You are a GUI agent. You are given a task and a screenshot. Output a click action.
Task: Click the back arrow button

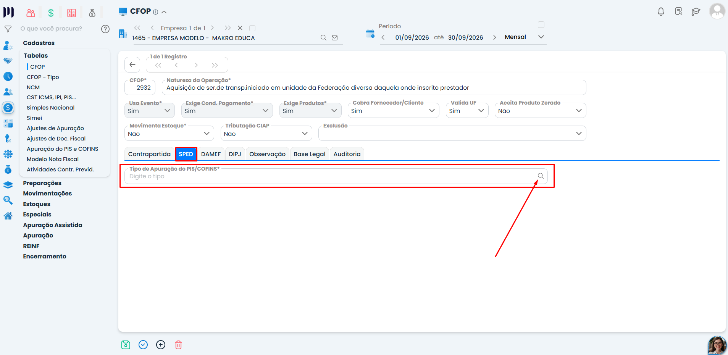pyautogui.click(x=132, y=65)
